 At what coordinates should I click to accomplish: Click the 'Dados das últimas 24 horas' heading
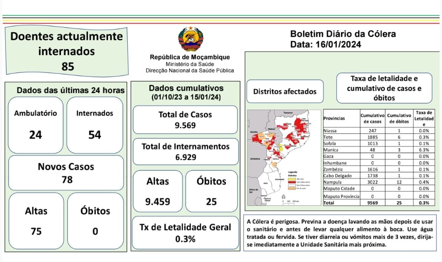[x=70, y=90]
